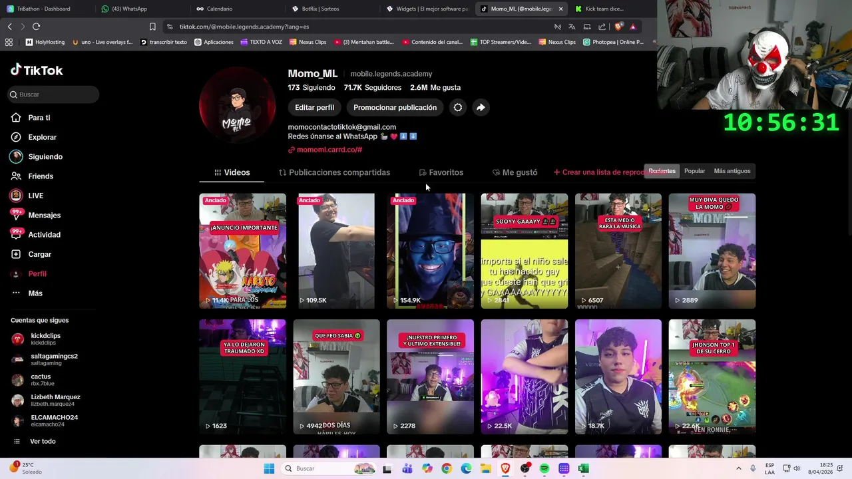
Task: Open Explorar in the sidebar
Action: [x=42, y=137]
